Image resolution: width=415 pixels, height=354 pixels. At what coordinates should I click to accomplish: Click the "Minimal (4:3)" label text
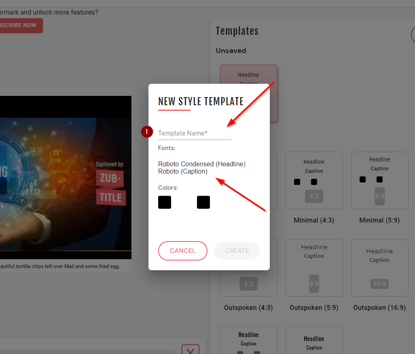(314, 220)
